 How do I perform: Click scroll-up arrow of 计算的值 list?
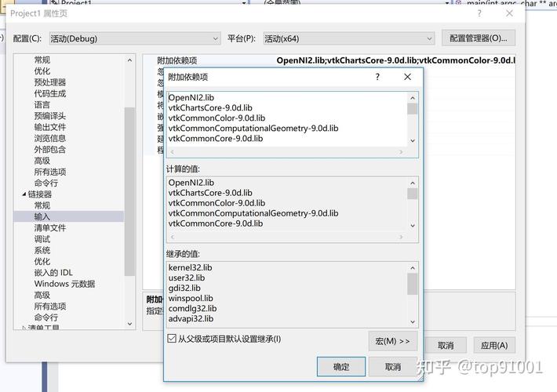click(413, 183)
